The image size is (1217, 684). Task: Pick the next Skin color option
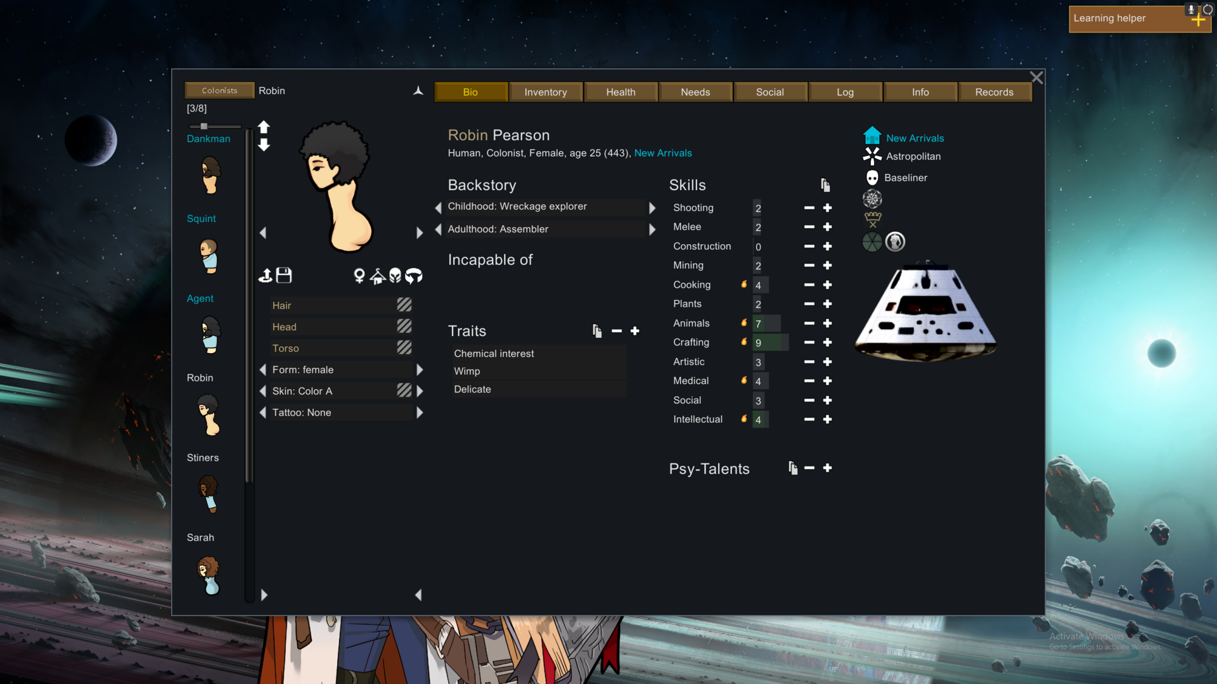pyautogui.click(x=420, y=391)
